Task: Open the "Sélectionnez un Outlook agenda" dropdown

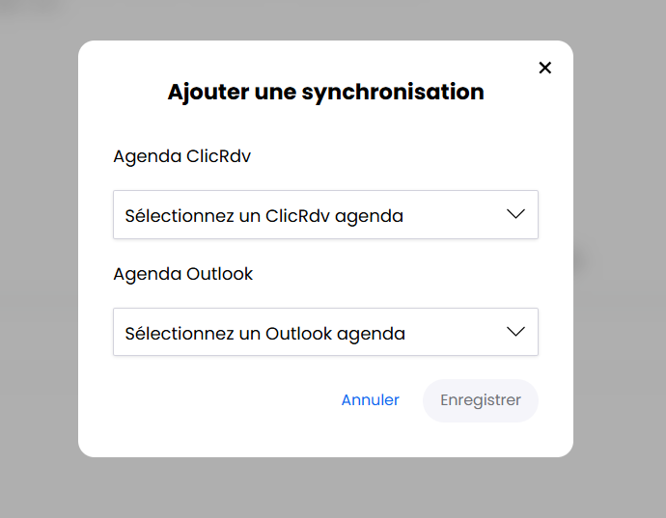Action: click(x=325, y=333)
